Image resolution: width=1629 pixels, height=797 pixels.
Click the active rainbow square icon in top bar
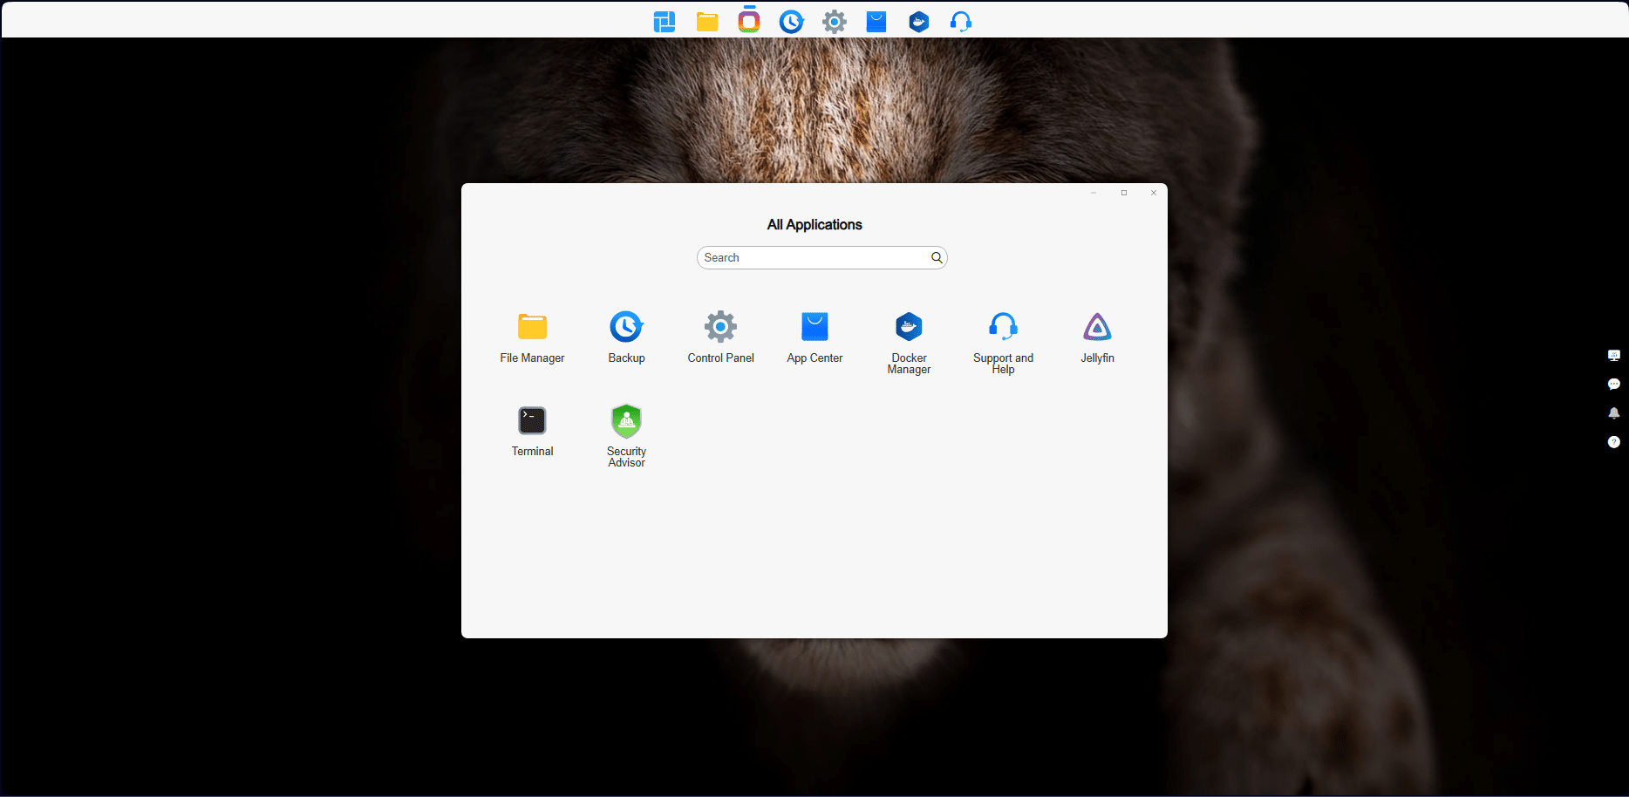749,21
